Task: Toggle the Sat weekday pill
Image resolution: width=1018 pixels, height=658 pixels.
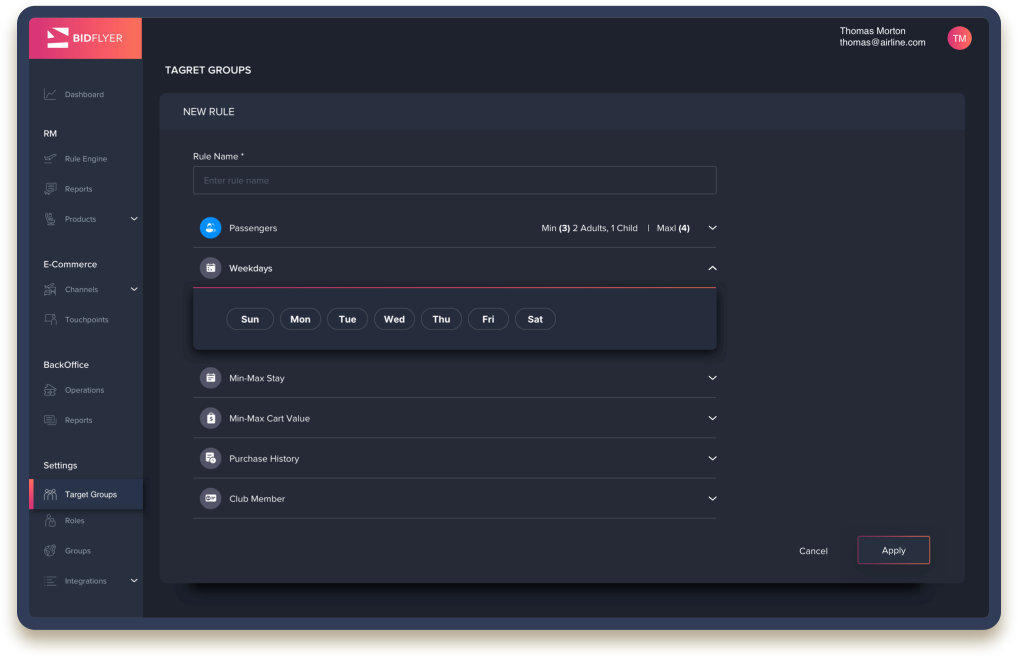Action: [535, 319]
